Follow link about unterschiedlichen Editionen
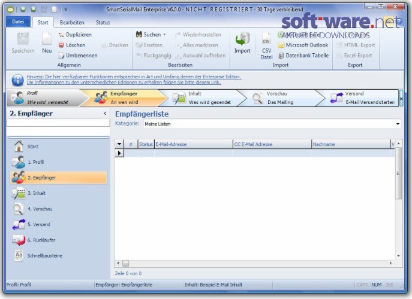The width and height of the screenshot is (412, 299). coord(124,83)
